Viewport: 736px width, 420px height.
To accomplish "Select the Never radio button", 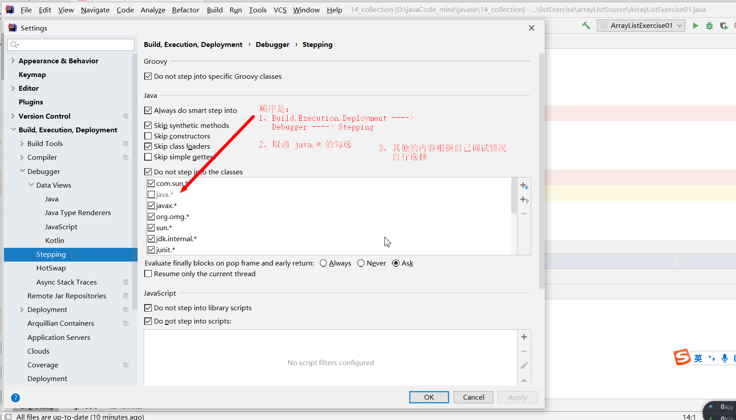I will (360, 263).
